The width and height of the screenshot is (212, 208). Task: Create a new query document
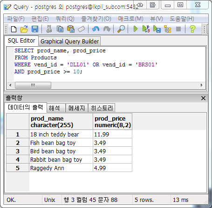point(14,29)
